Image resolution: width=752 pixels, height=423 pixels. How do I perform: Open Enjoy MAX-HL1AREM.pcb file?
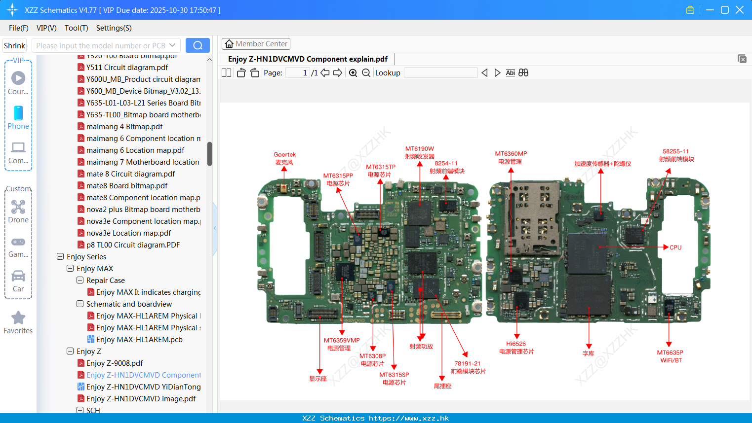click(x=139, y=339)
